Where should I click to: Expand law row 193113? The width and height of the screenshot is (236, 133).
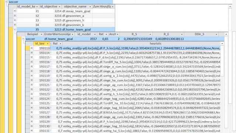point(32,48)
